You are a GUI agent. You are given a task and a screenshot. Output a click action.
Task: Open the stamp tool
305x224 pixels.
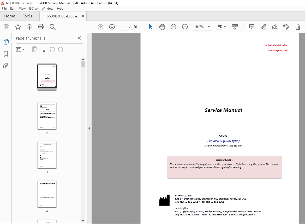coord(286,27)
